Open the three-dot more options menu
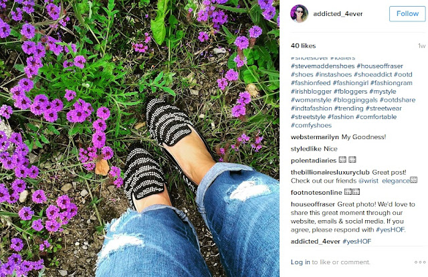The image size is (428, 277). [x=420, y=262]
